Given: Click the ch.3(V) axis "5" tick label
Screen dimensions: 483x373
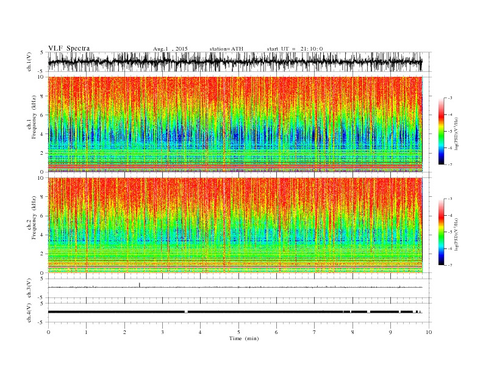Looking at the screenshot, I should tap(42, 279).
